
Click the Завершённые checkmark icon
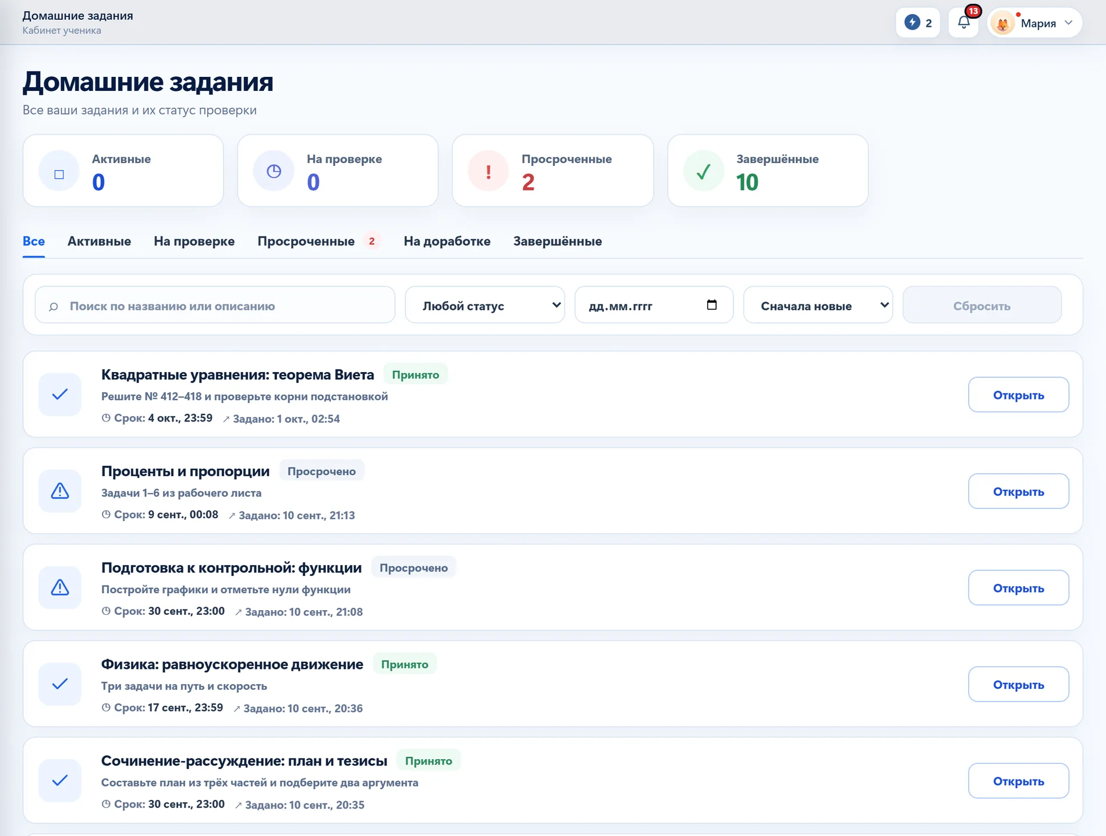click(703, 171)
